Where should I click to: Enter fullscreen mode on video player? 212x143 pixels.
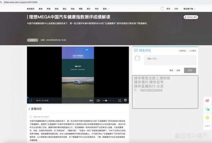[120, 100]
